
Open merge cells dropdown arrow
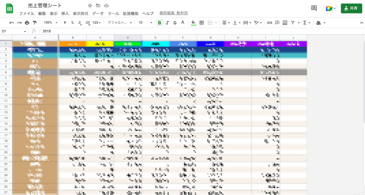216,23
